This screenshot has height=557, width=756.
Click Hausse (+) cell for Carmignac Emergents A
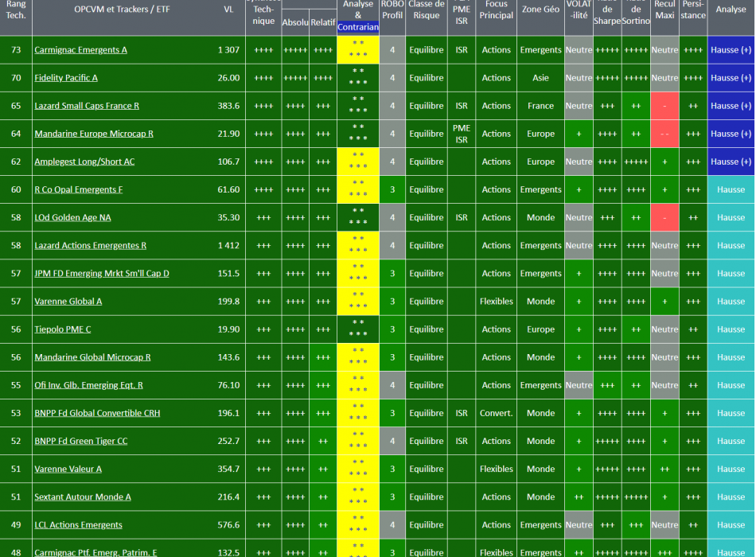[x=731, y=49]
